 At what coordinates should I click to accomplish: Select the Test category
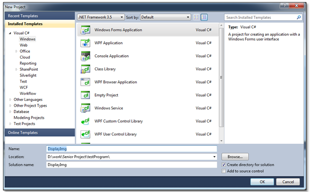click(x=23, y=82)
